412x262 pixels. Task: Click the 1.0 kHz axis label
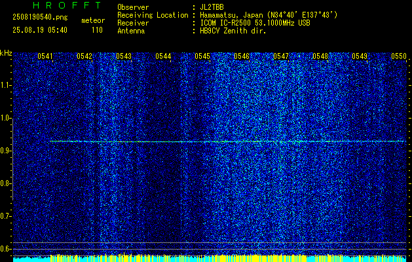pos(5,118)
